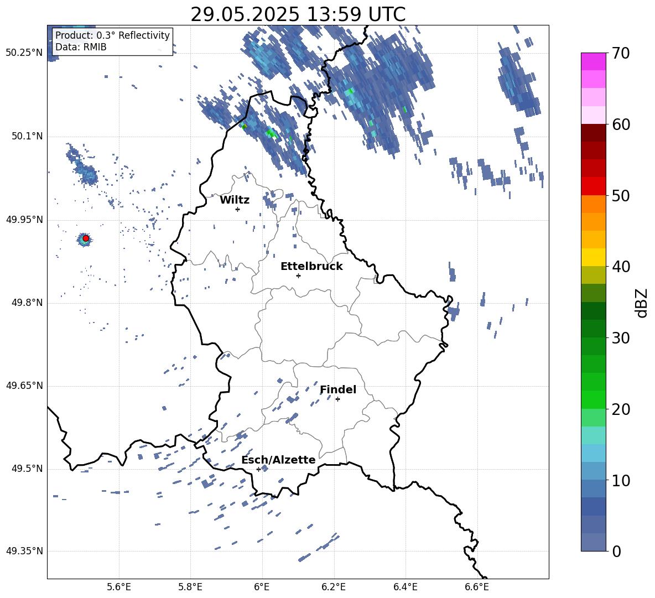This screenshot has height=598, width=655.
Task: Click the 5.6°E longitude tick label
Action: [x=119, y=587]
